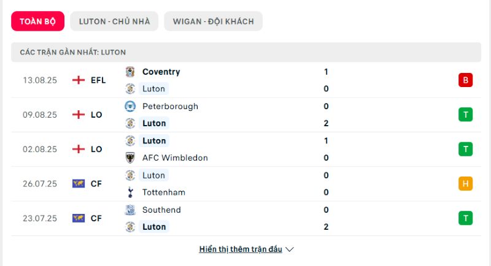This screenshot has height=266, width=491.
Task: Open the Tottenham team link
Action: pyautogui.click(x=163, y=192)
